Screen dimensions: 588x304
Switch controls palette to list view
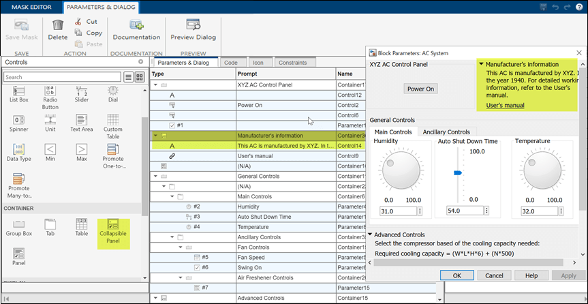129,77
